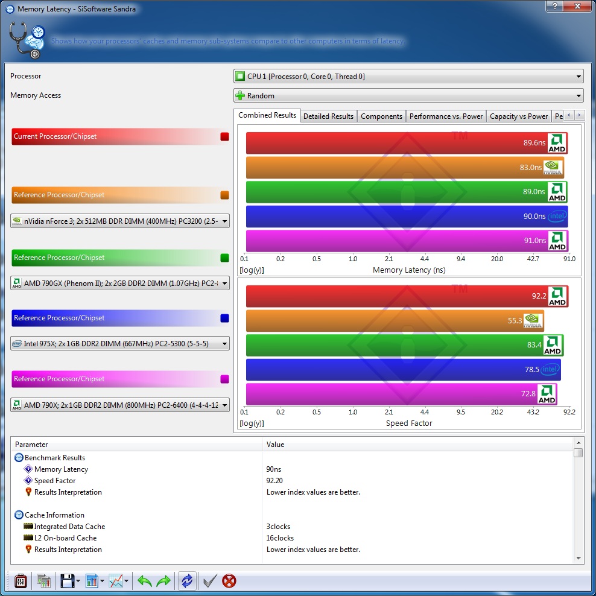The image size is (596, 596).
Task: Click the L2 On-board Cache chip icon
Action: 28,538
